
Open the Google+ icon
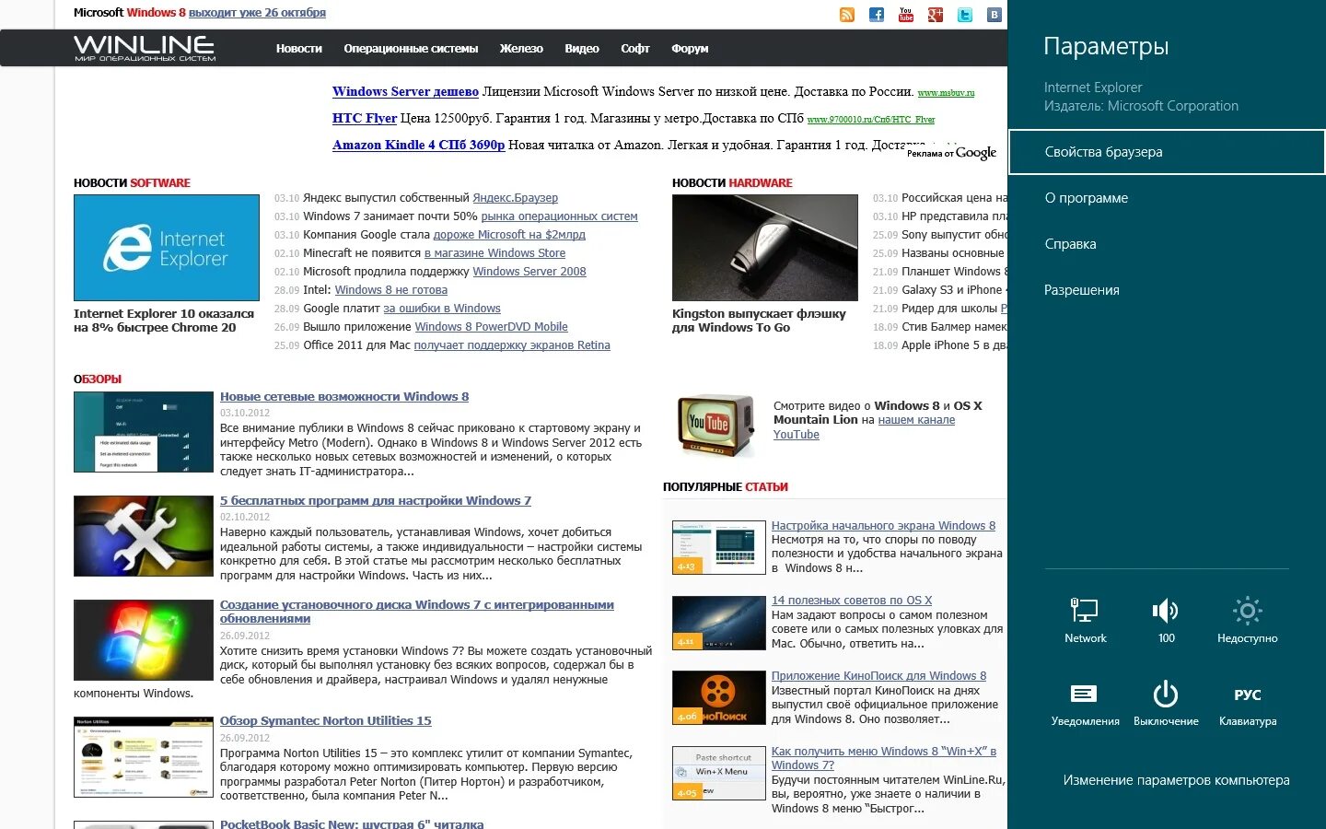pyautogui.click(x=936, y=14)
